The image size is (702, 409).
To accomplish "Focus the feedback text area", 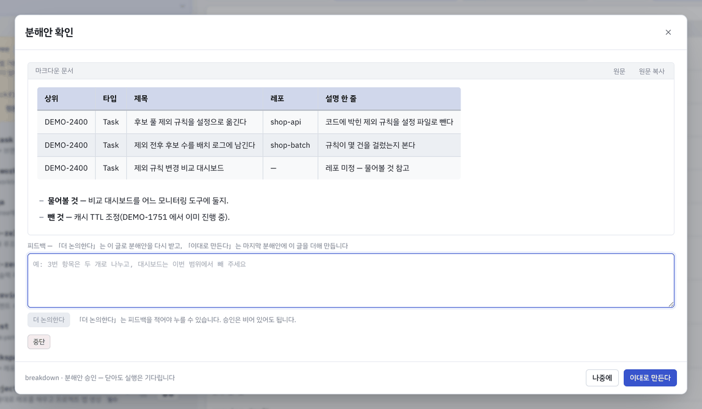I will tap(350, 281).
